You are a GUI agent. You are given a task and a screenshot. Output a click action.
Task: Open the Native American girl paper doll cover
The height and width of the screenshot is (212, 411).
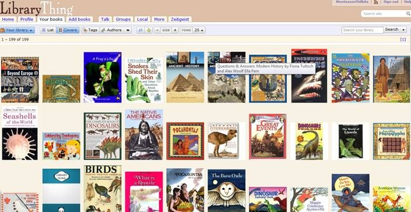392,79
